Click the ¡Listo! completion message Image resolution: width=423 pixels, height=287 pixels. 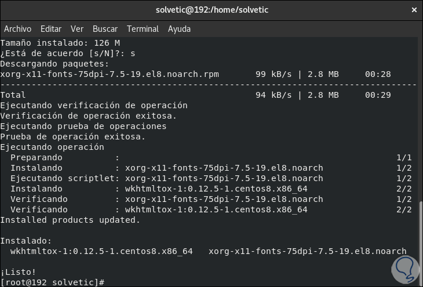tap(19, 271)
